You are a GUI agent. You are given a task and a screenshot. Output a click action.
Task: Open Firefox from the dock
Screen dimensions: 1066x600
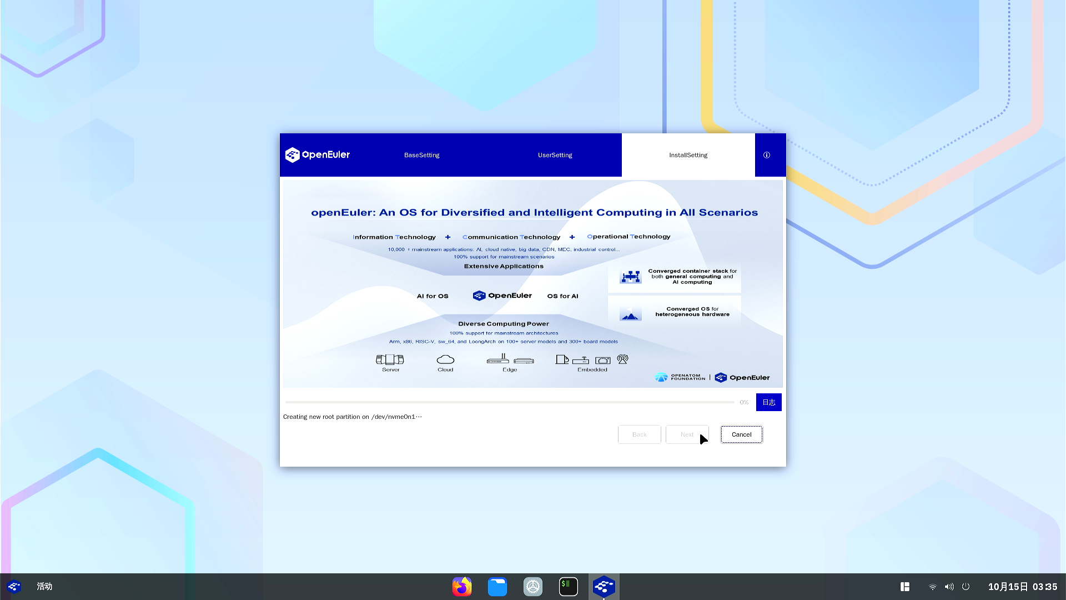tap(461, 586)
